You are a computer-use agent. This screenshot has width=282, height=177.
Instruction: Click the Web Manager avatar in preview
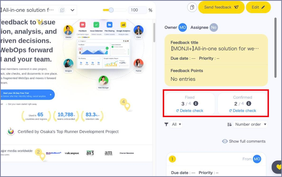point(103,81)
